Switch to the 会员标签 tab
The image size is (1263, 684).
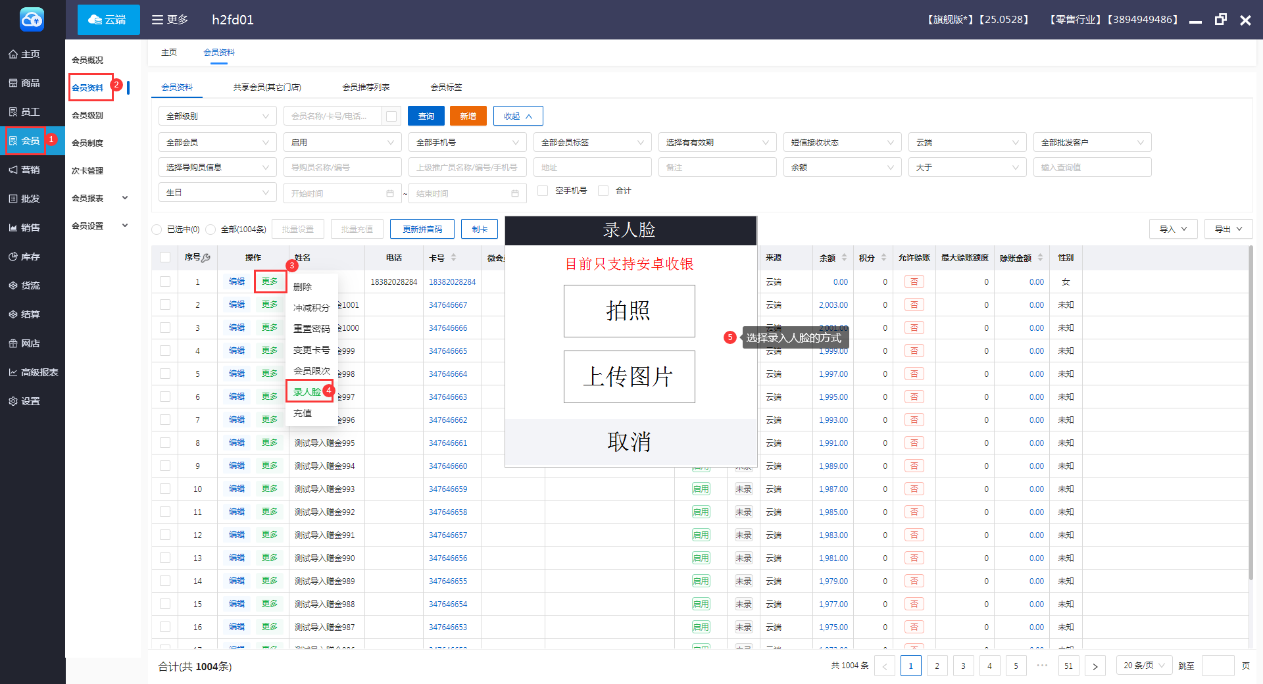pyautogui.click(x=446, y=87)
